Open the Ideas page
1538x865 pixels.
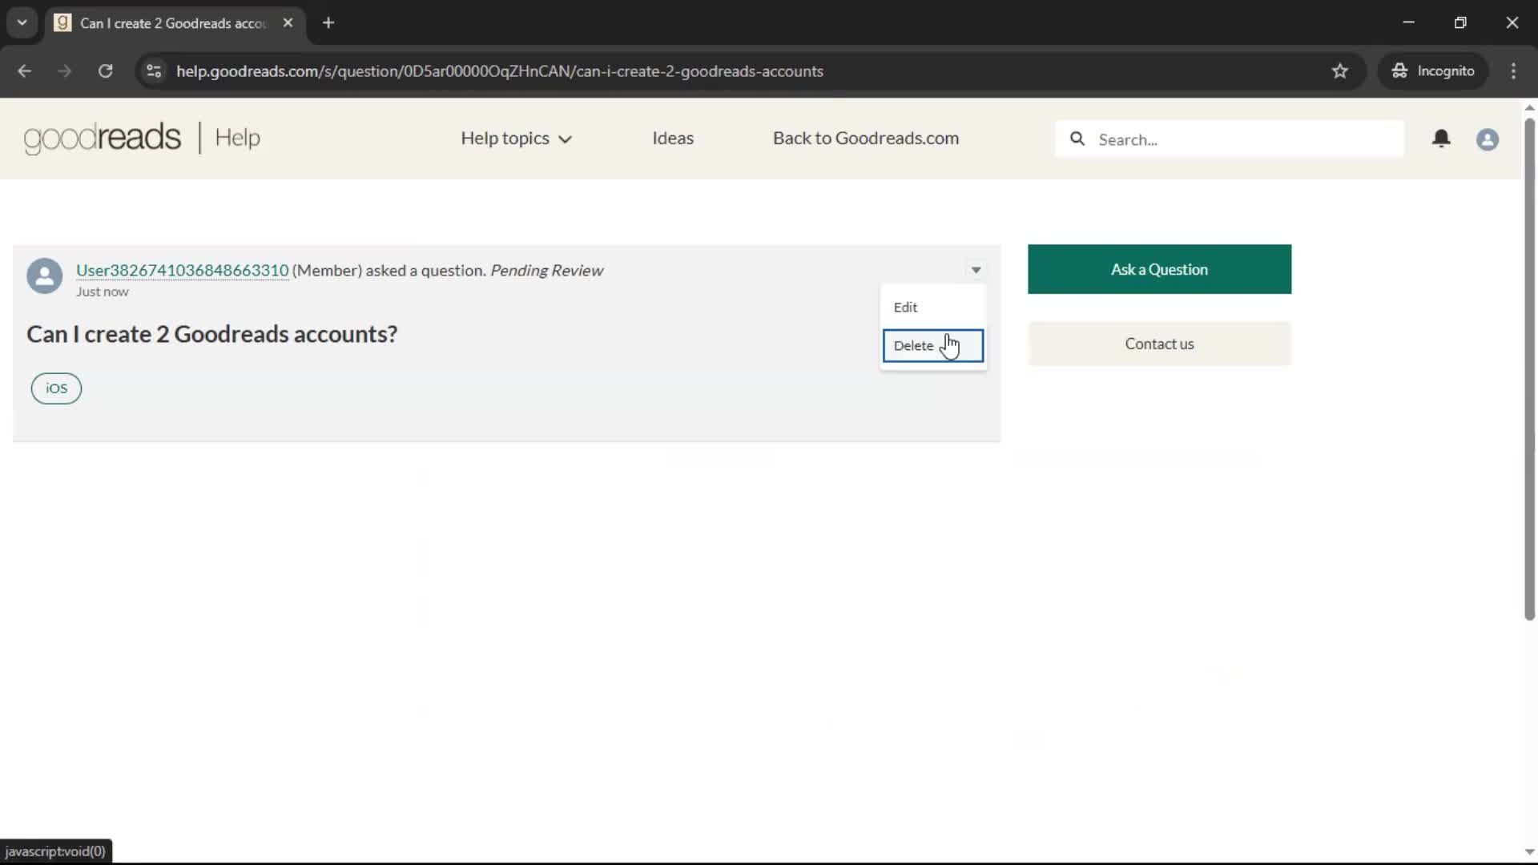(x=673, y=138)
